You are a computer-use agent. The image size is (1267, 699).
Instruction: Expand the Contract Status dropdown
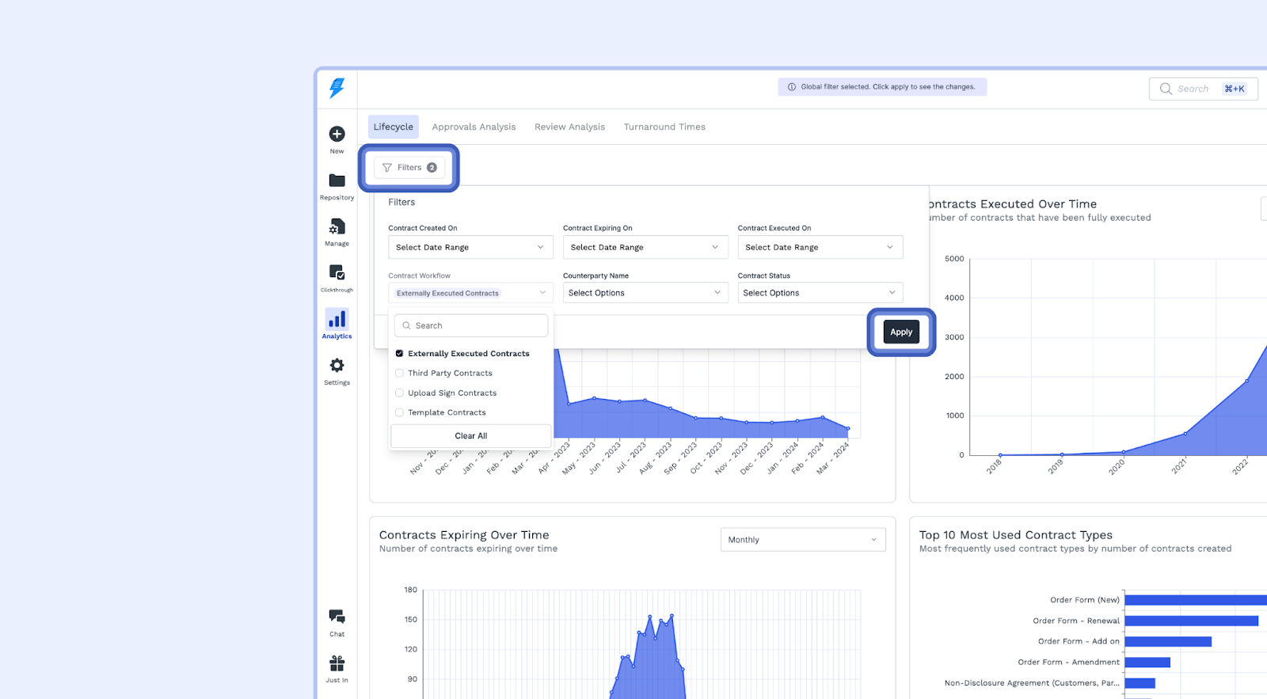click(820, 293)
